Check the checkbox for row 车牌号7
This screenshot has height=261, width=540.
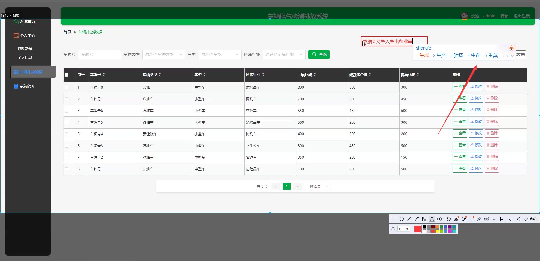coord(67,99)
